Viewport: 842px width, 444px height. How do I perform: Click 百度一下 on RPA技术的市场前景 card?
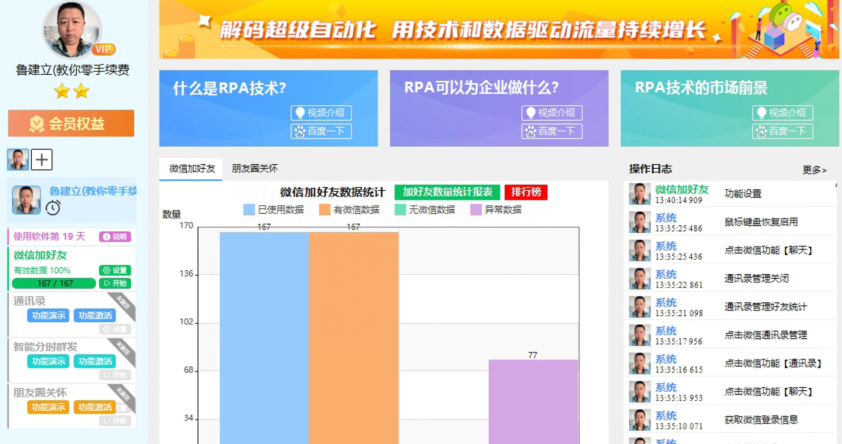click(783, 131)
